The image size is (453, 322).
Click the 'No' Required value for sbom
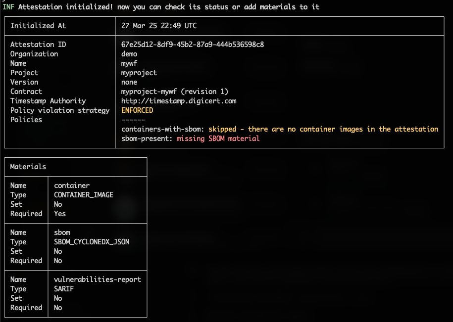[x=58, y=261]
